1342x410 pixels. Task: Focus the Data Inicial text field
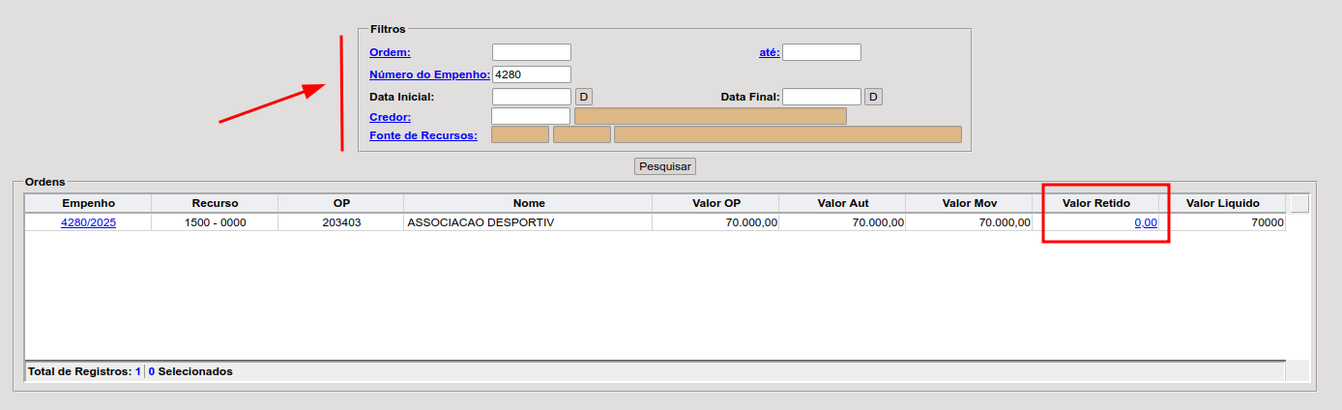(x=531, y=97)
